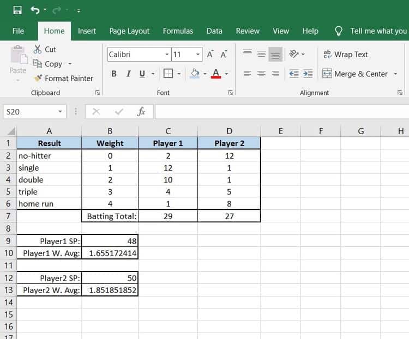
Task: Switch to the Page Layout tab
Action: pos(129,31)
